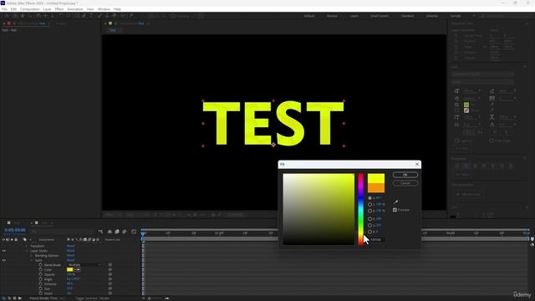535x301 pixels.
Task: Open the Composition menu
Action: click(x=30, y=9)
